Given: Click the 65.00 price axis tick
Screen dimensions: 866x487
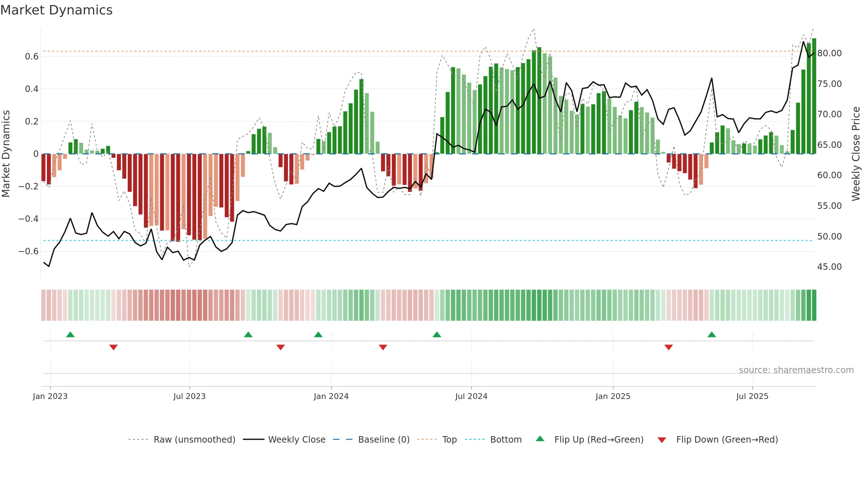Looking at the screenshot, I should point(830,145).
